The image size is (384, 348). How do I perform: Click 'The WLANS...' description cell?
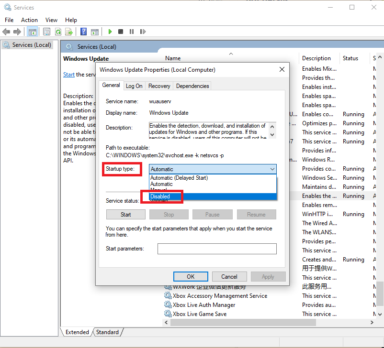pos(319,232)
